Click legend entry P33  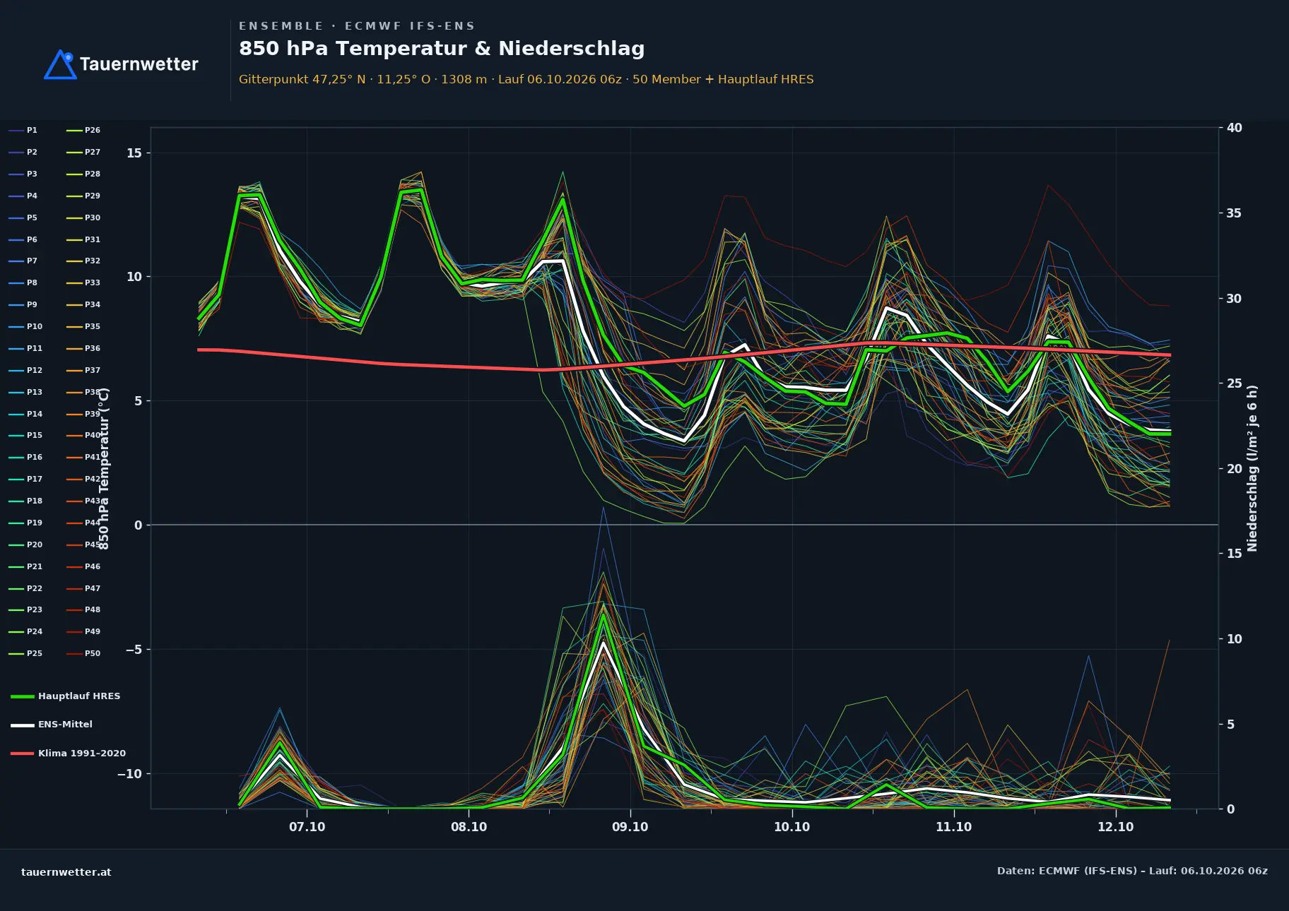point(83,283)
